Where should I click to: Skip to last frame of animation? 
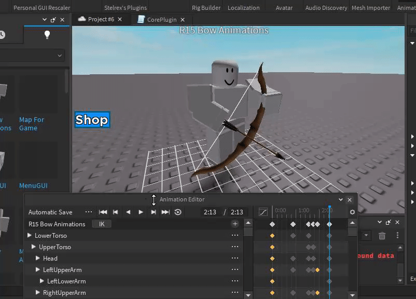165,212
